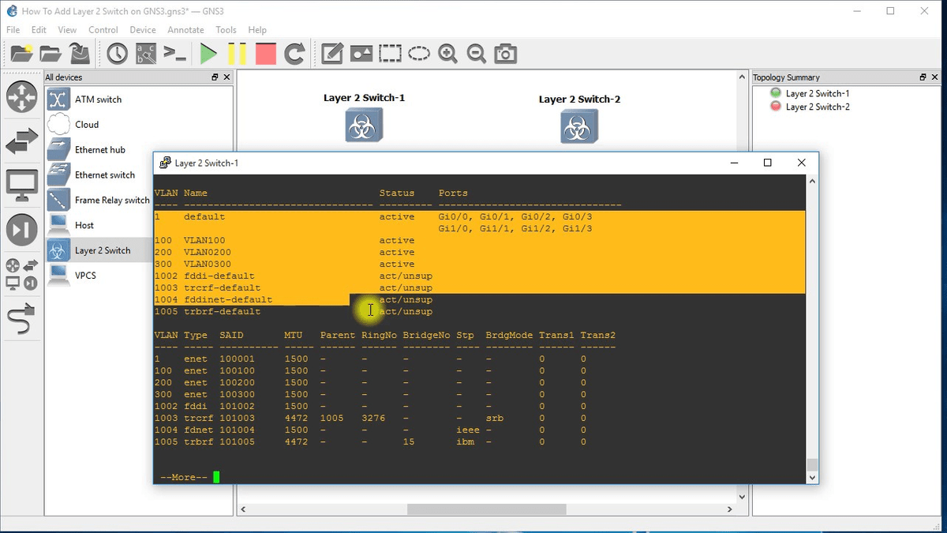
Task: Select the Add a link cable tool
Action: coord(21,318)
